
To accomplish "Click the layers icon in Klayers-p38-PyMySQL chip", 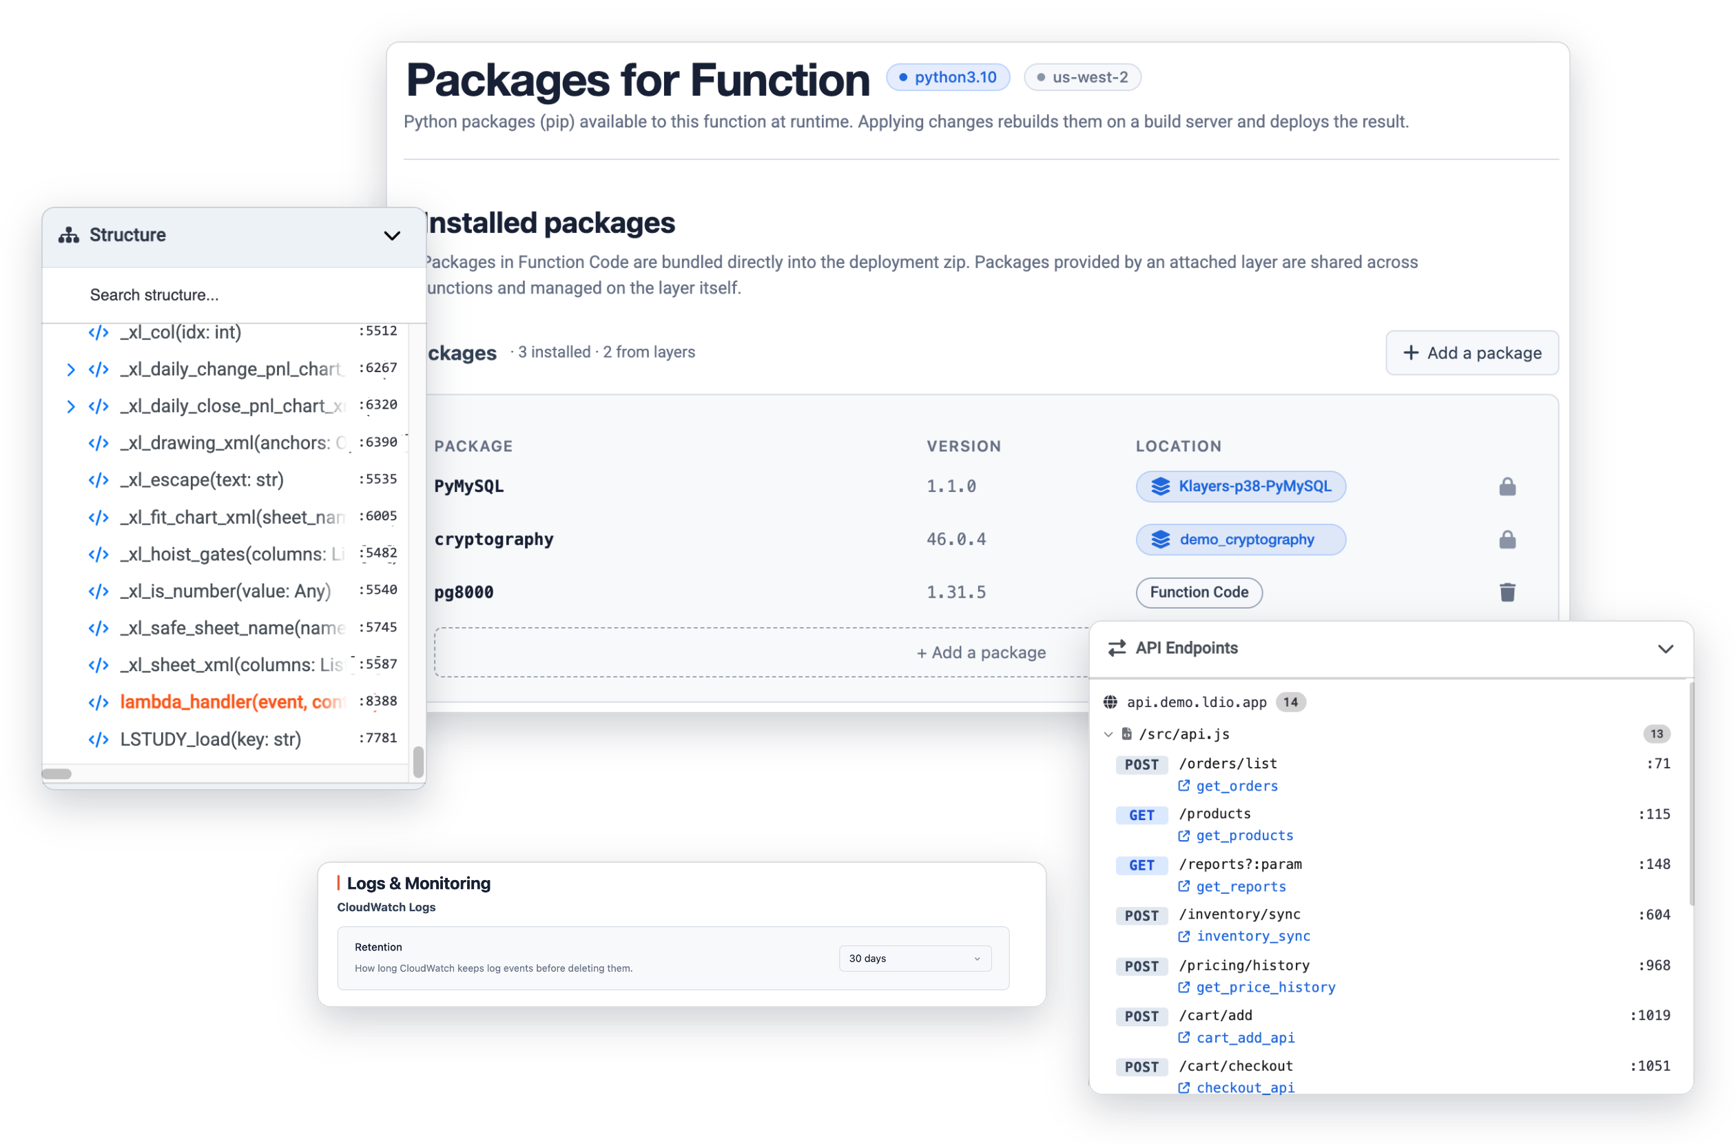I will tap(1160, 487).
